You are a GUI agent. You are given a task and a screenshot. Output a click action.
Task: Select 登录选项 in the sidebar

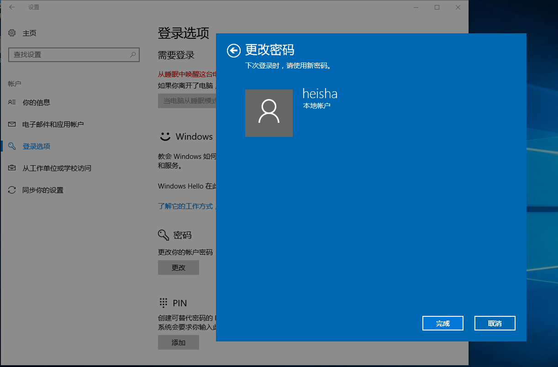(36, 146)
